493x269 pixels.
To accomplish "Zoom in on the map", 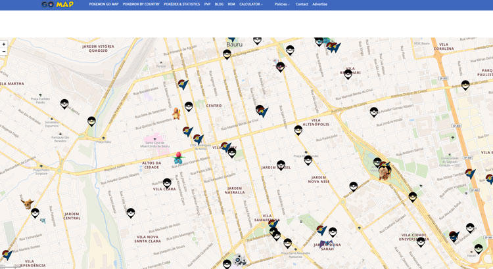I will [x=4, y=44].
